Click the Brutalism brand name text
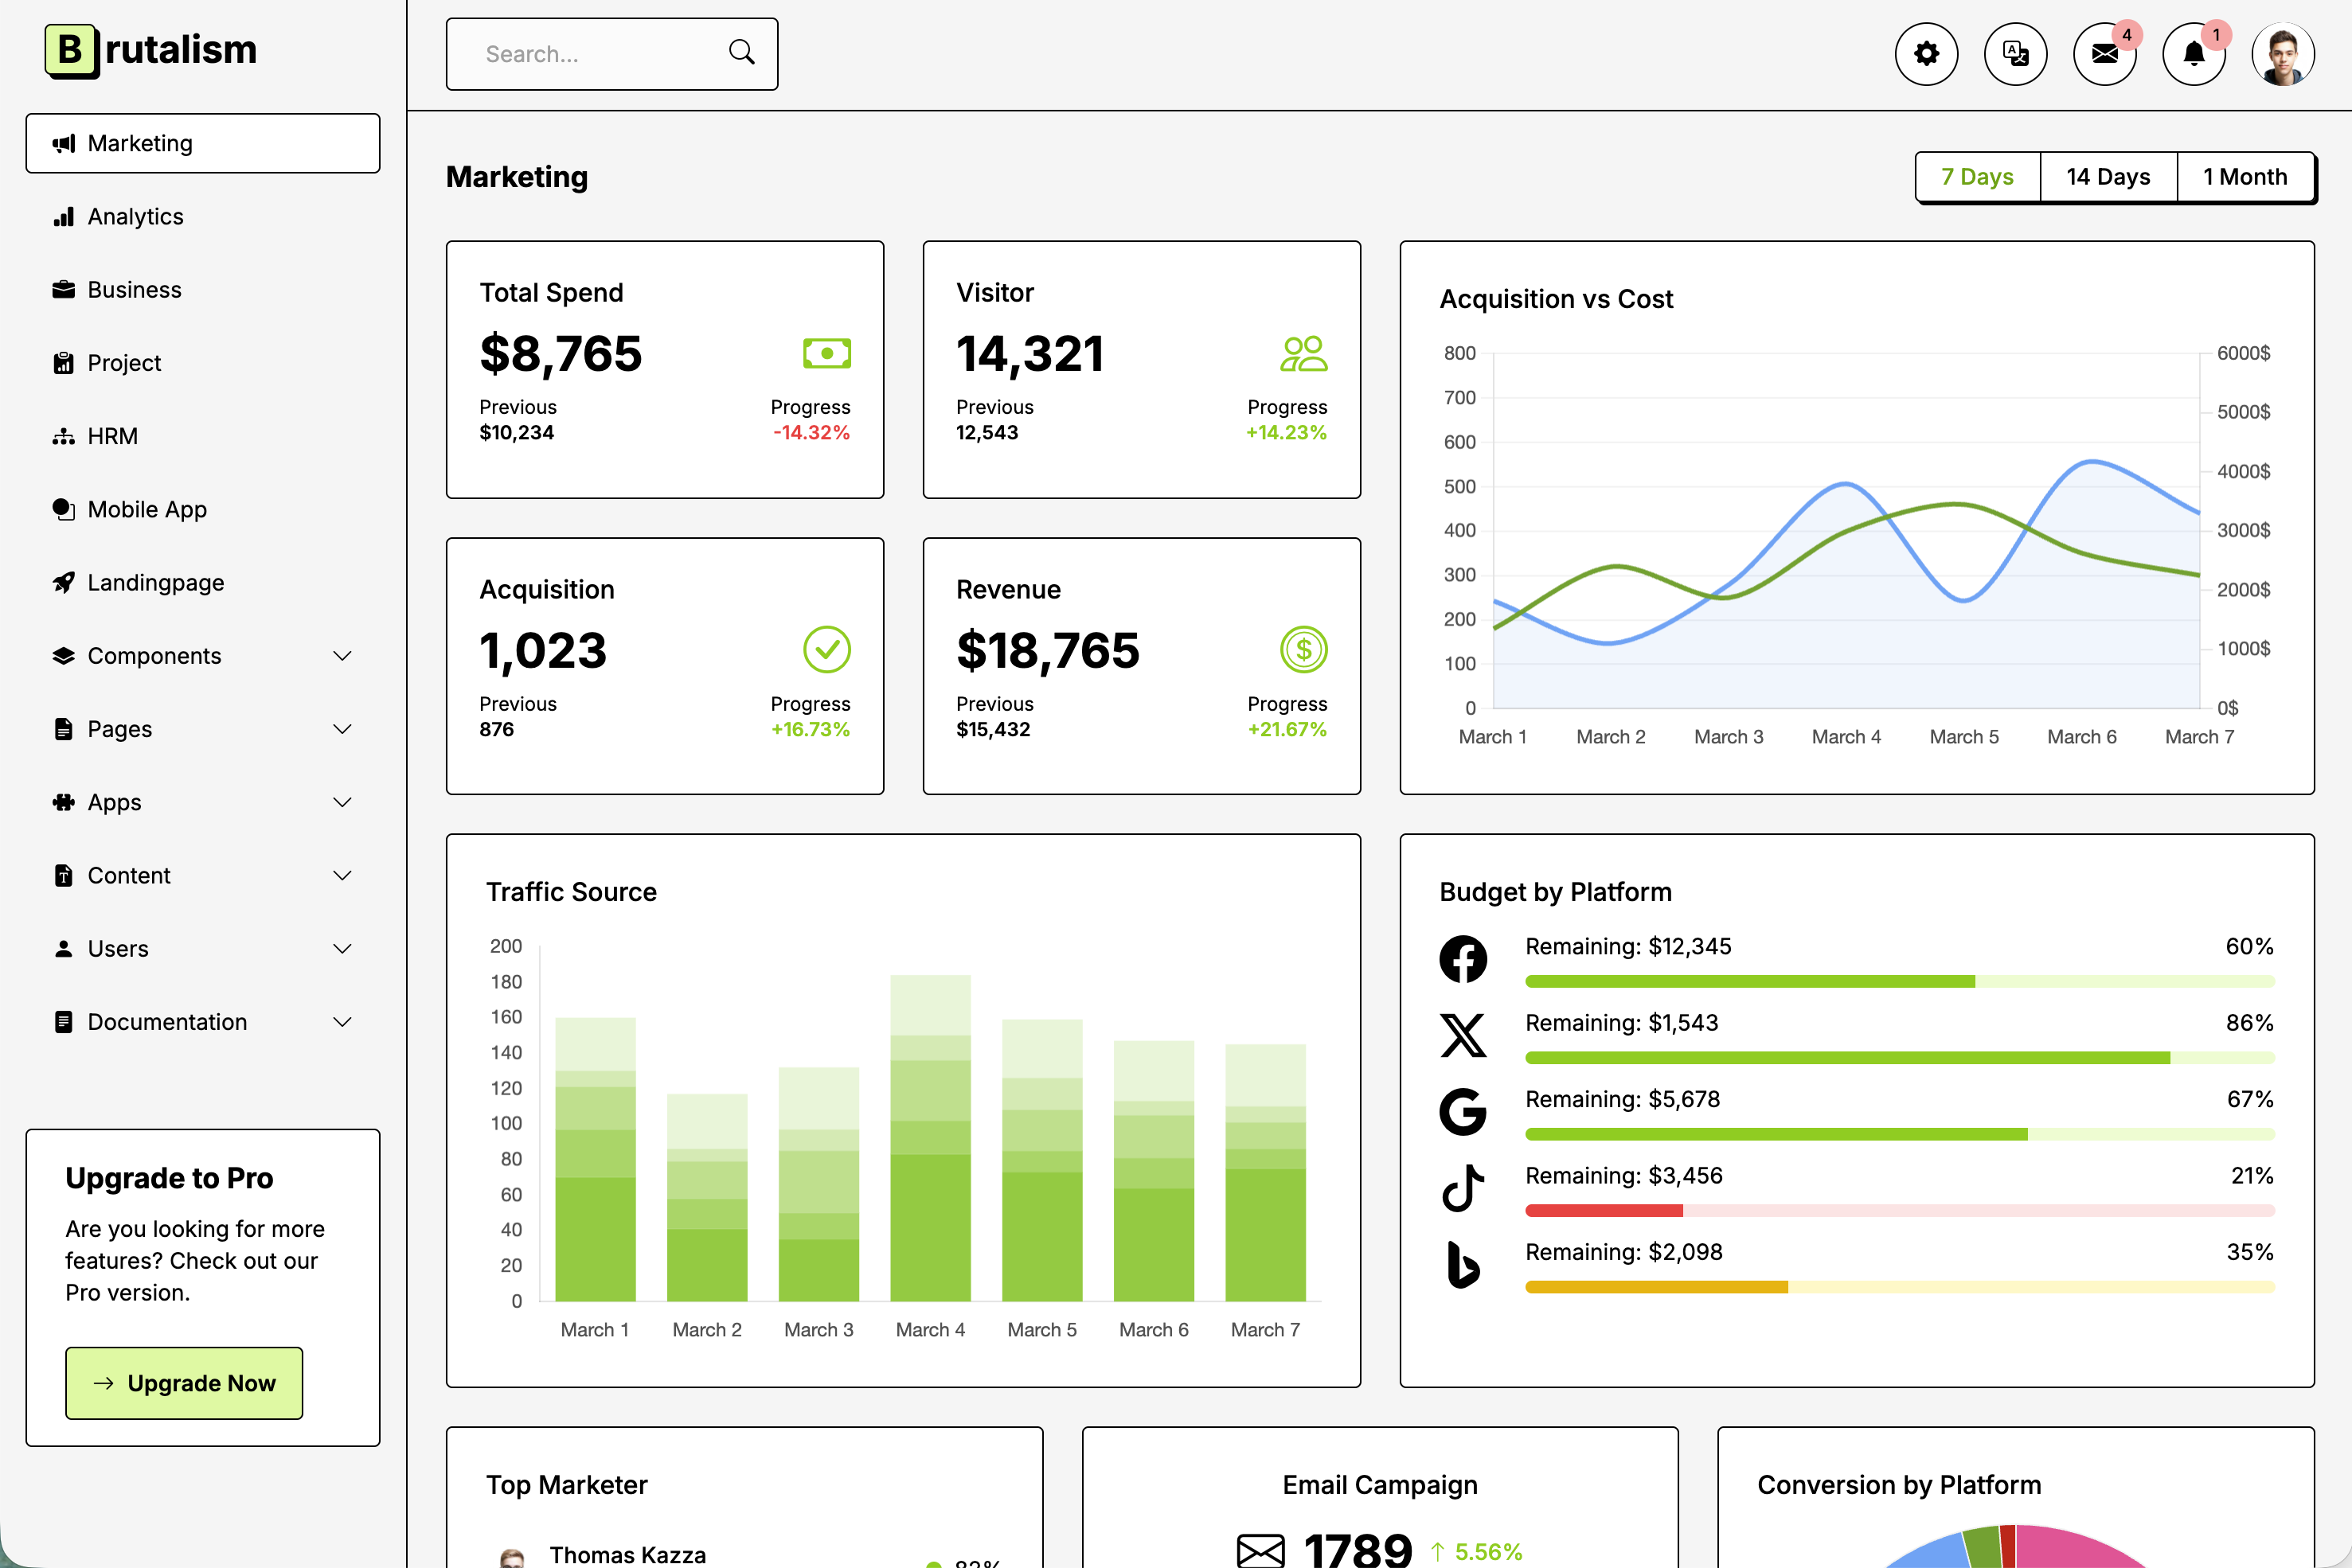Viewport: 2352px width, 1568px height. pos(181,49)
